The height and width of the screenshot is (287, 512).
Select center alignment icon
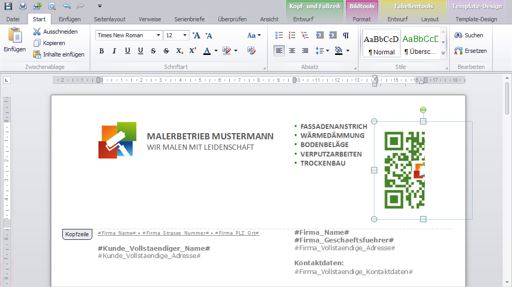tap(292, 51)
